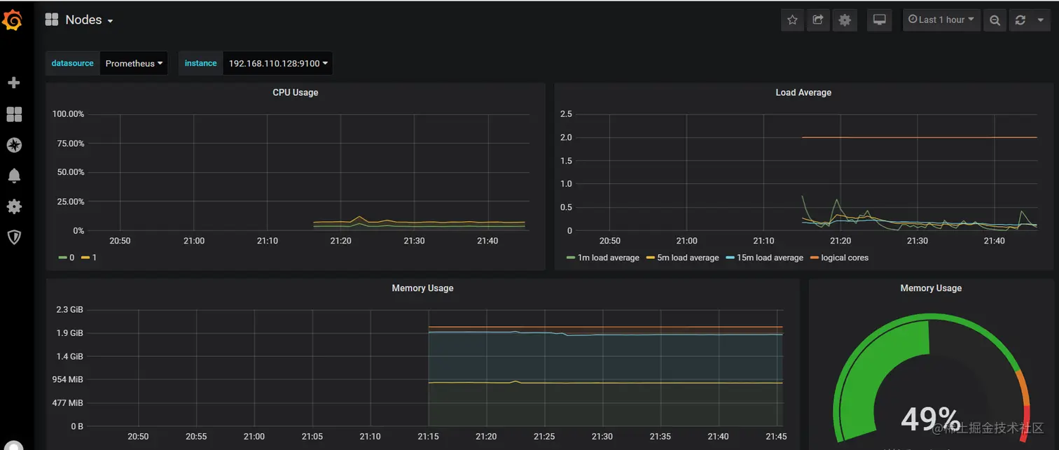1059x450 pixels.
Task: Toggle CPU series 0 in legend
Action: [x=66, y=258]
